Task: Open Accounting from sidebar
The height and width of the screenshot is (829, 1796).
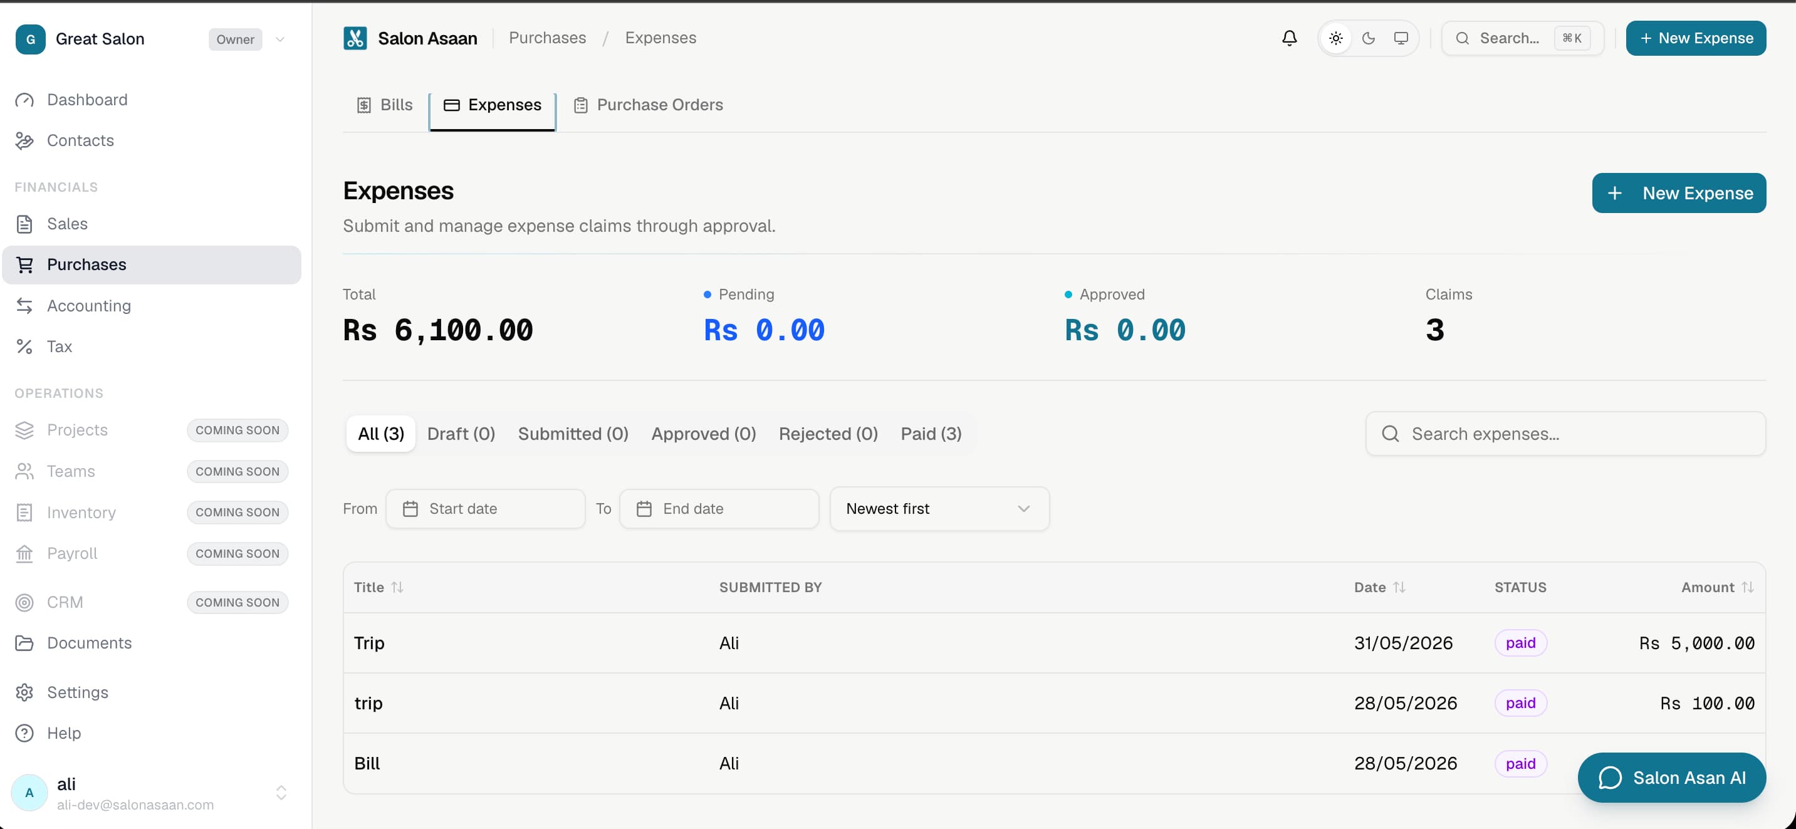Action: [151, 306]
